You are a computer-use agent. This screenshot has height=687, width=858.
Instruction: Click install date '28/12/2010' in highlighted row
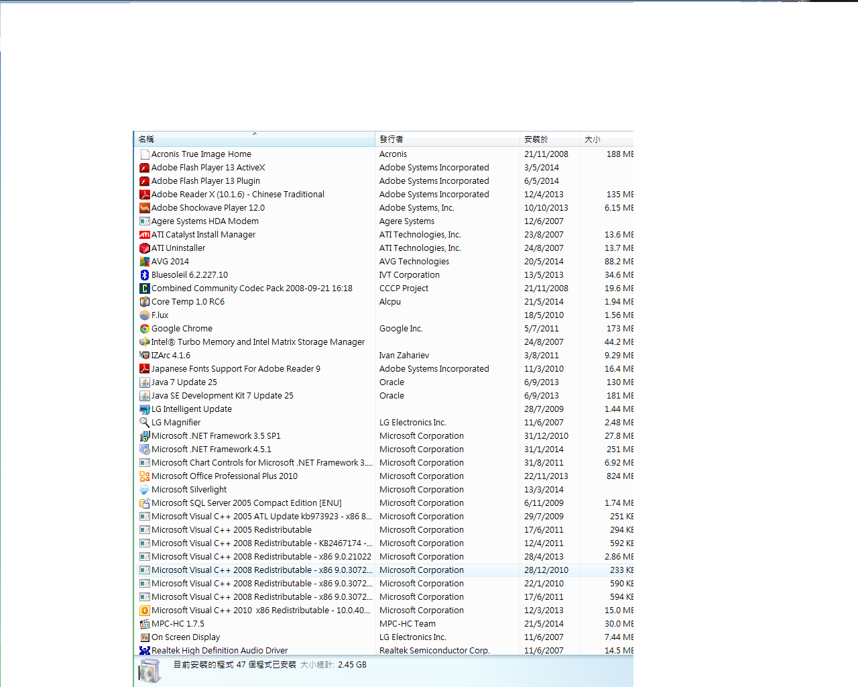[546, 570]
